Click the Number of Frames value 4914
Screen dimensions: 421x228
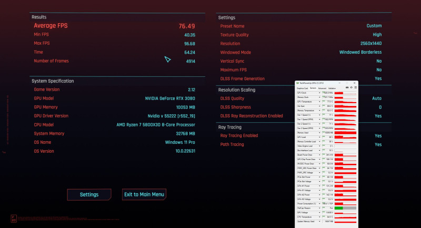click(x=191, y=61)
